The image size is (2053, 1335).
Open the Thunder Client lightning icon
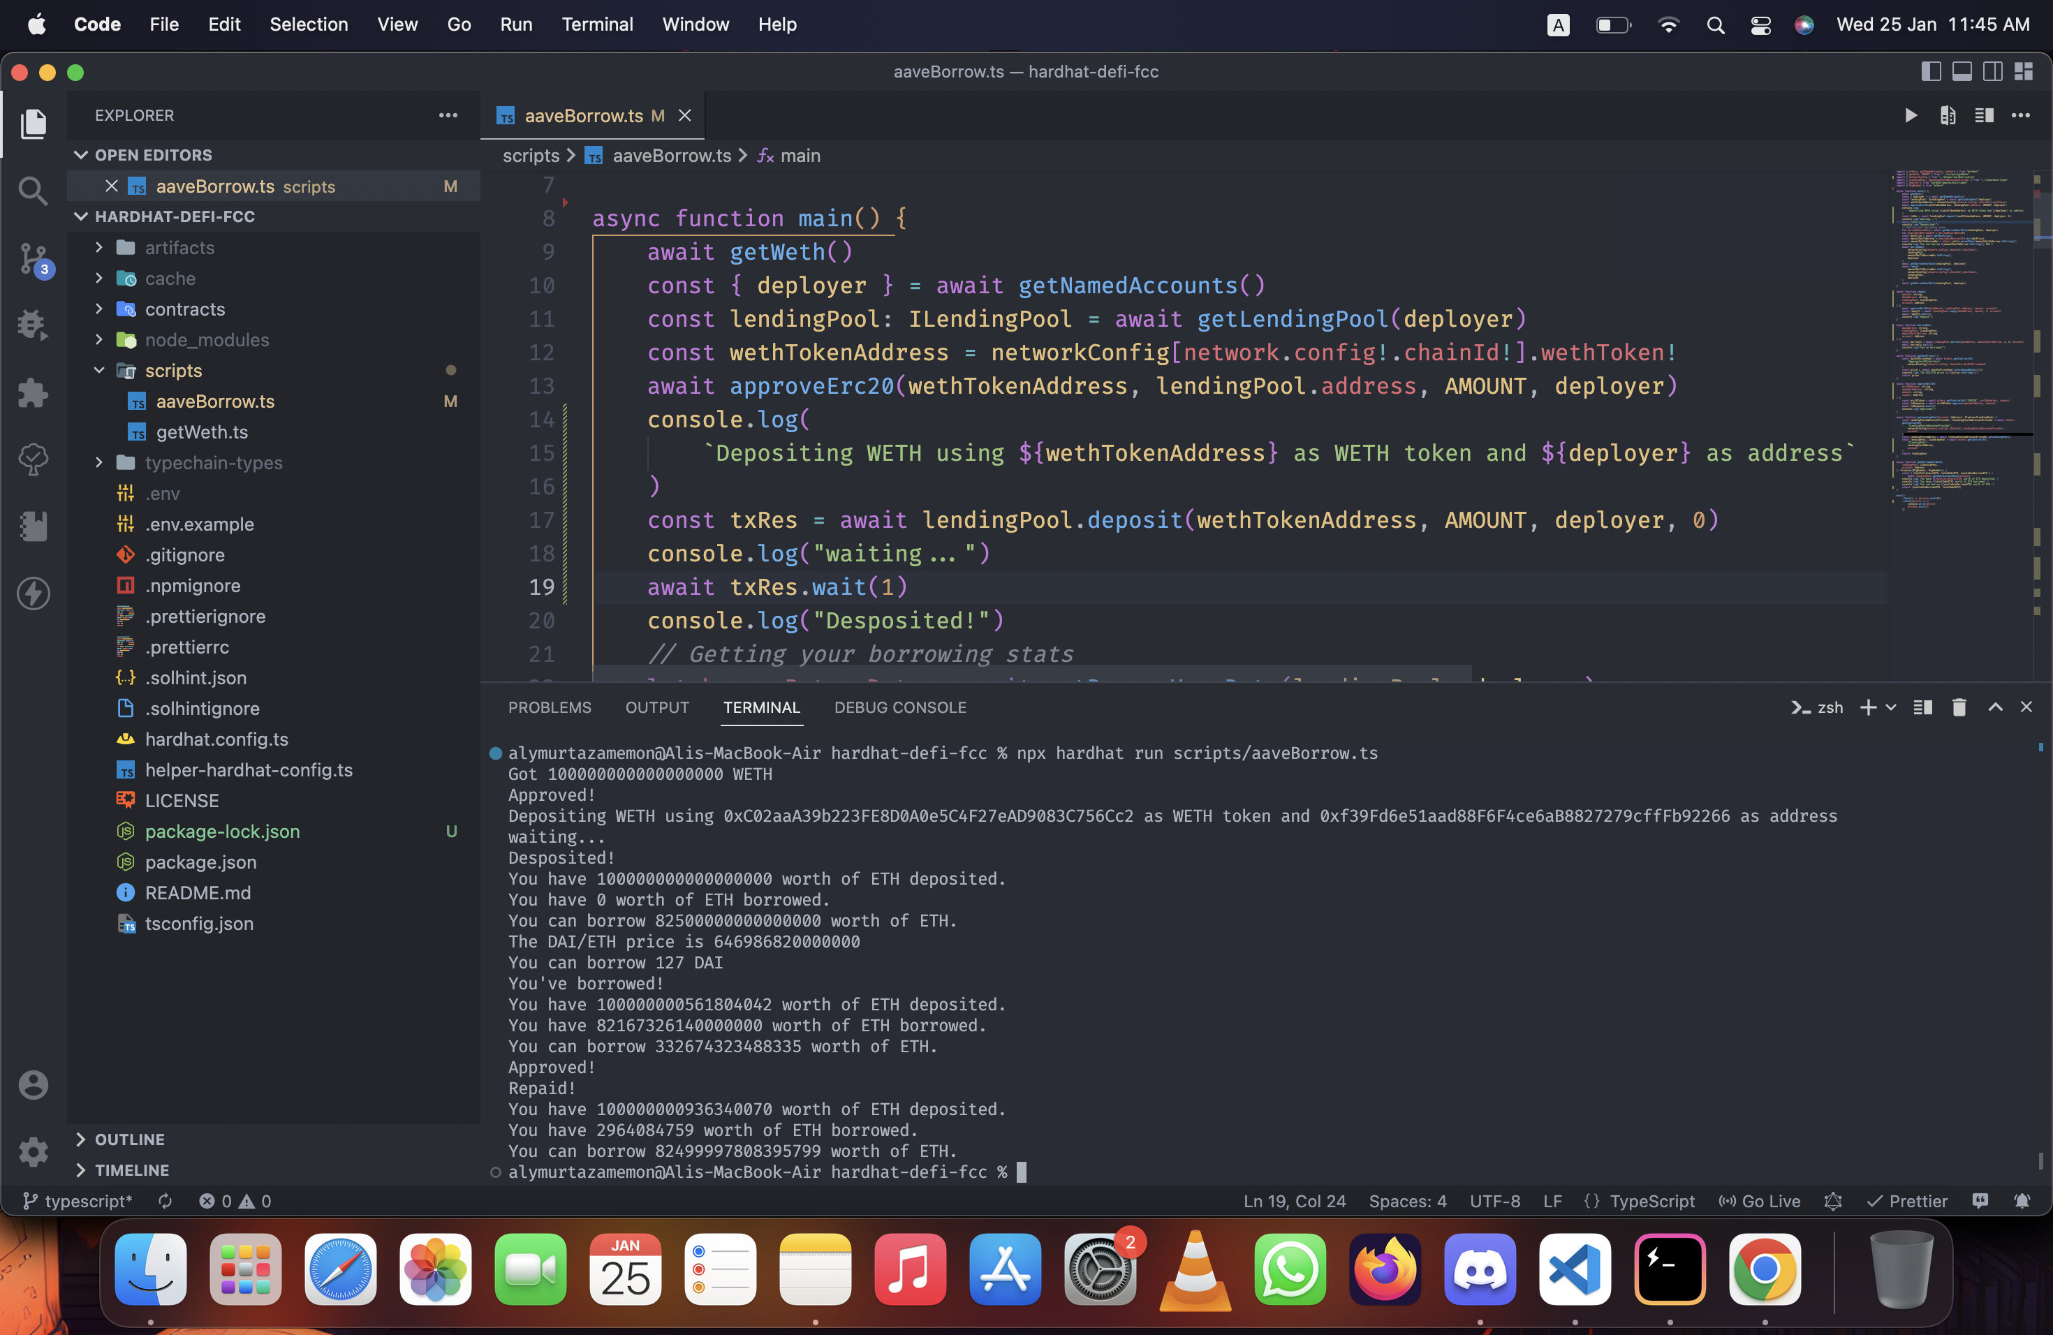[34, 593]
